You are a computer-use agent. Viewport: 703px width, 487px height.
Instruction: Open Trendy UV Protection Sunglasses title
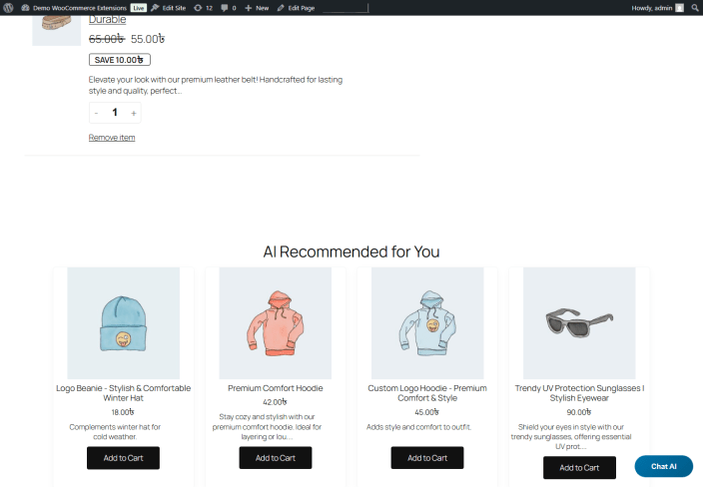[579, 393]
